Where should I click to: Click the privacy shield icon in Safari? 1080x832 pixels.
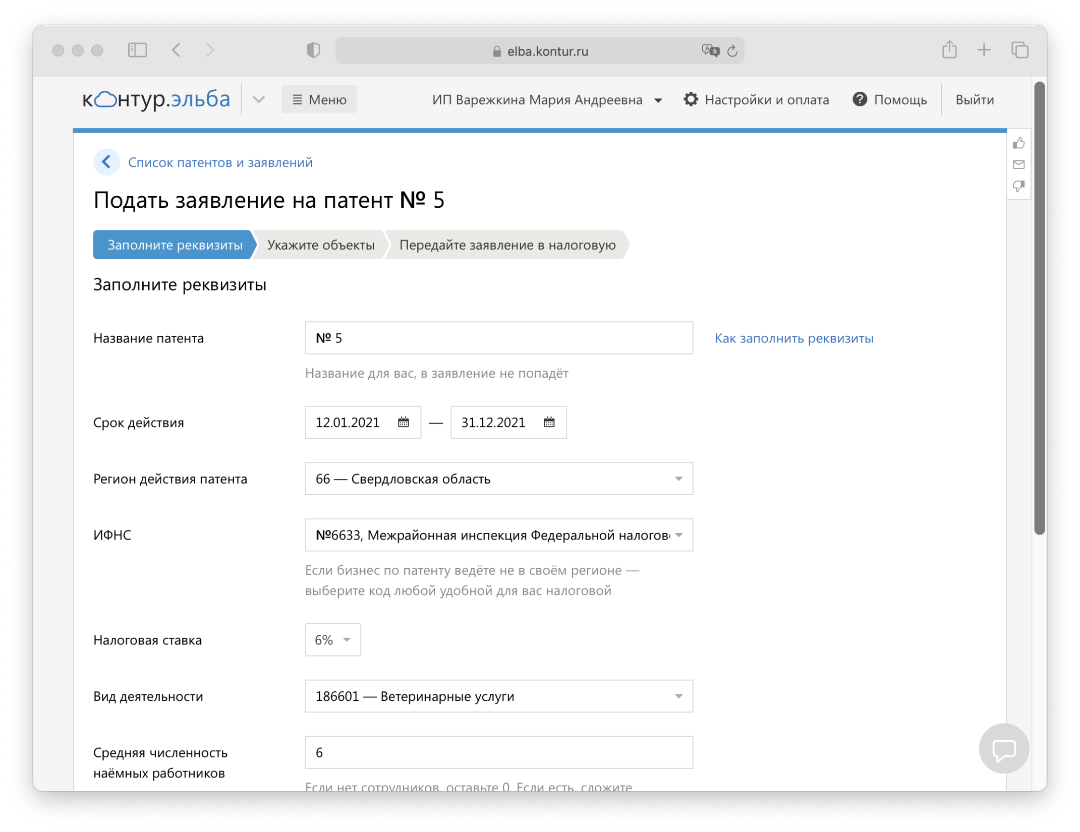313,50
